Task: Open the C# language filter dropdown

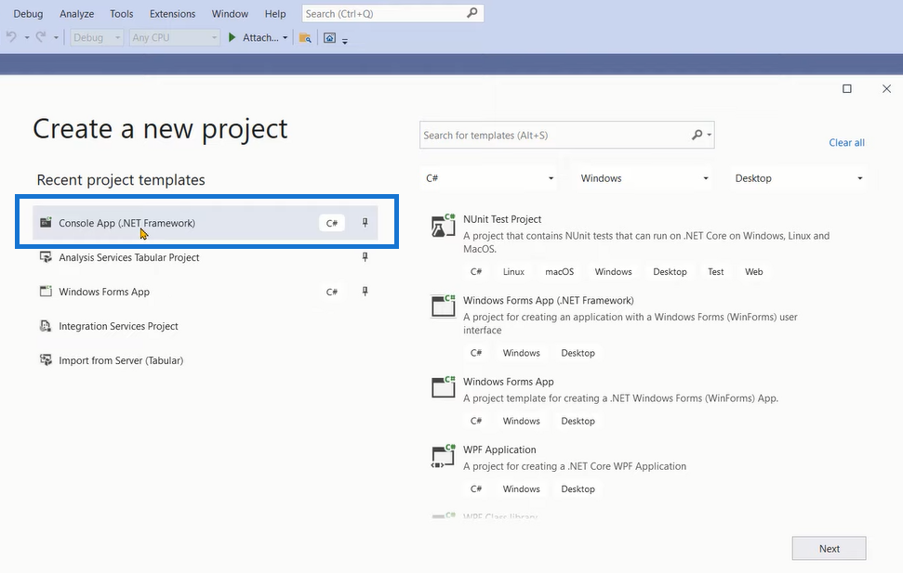Action: (489, 178)
